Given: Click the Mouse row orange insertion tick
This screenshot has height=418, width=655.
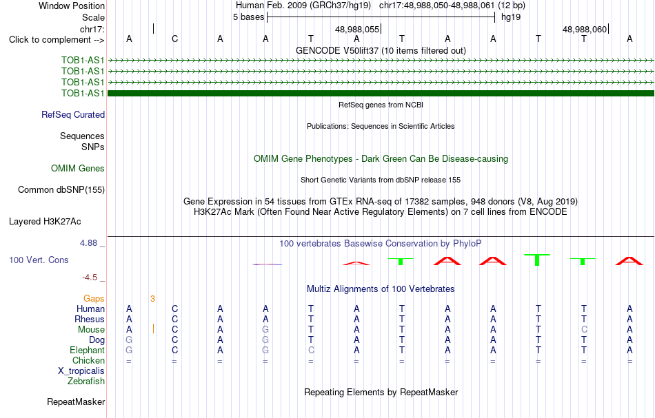Looking at the screenshot, I should 153,328.
